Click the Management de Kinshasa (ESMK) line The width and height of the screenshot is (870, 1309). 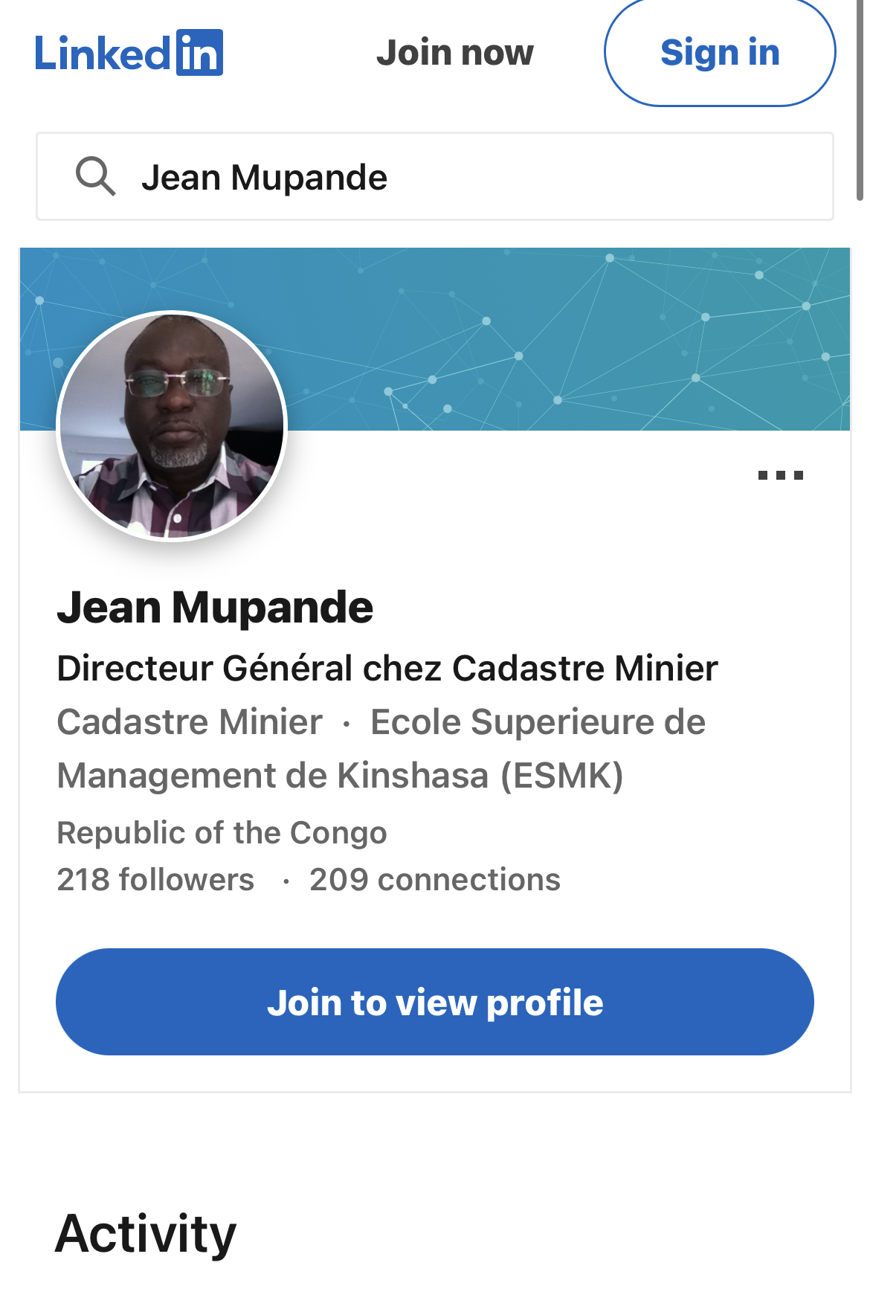point(340,776)
